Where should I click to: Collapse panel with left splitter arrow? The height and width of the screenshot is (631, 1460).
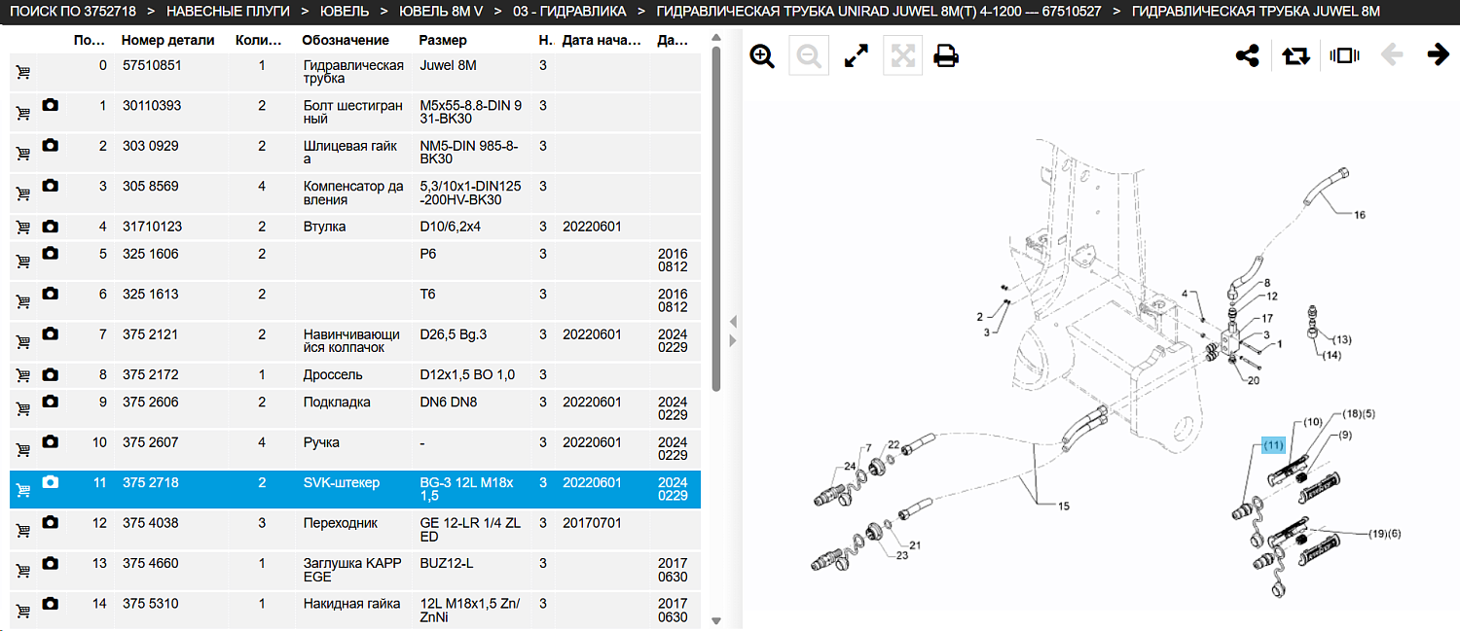733,322
